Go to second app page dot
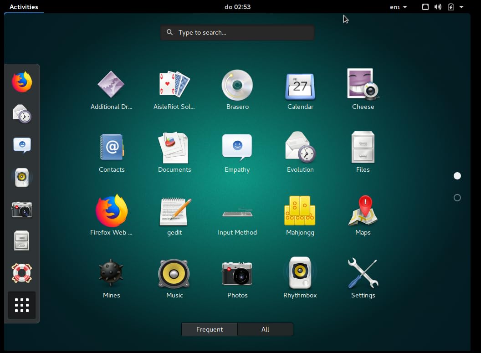Screen dimensions: 481x353 click(x=457, y=198)
